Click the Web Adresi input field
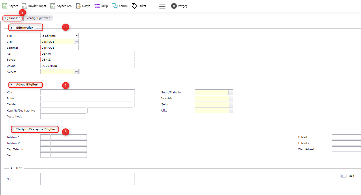Screen dimensions: 361x195 (346, 149)
